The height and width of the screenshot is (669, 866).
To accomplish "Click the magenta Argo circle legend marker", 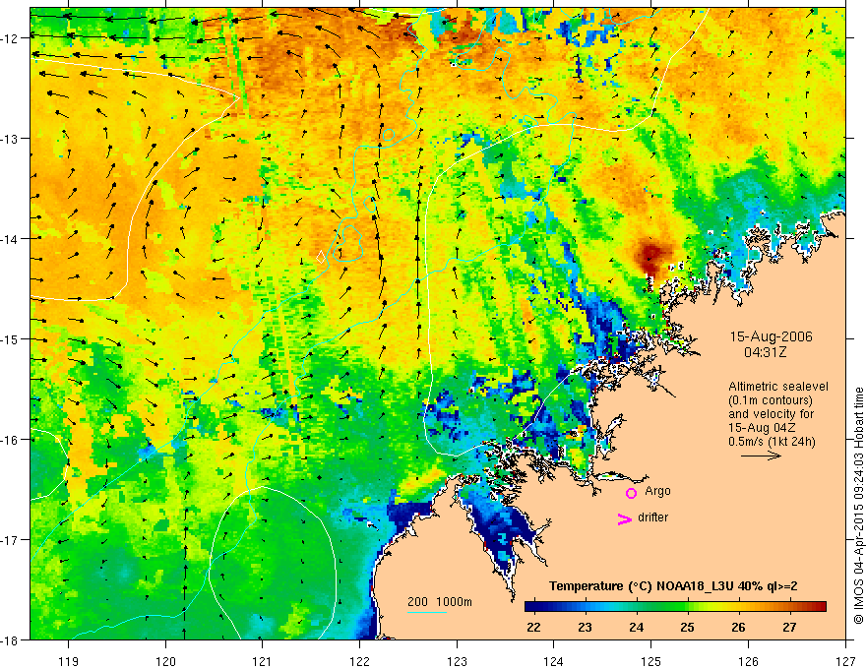I will click(x=631, y=493).
